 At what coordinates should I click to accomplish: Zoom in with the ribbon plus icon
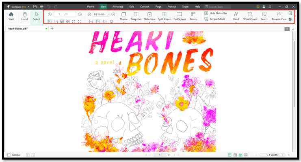pyautogui.click(x=113, y=14)
